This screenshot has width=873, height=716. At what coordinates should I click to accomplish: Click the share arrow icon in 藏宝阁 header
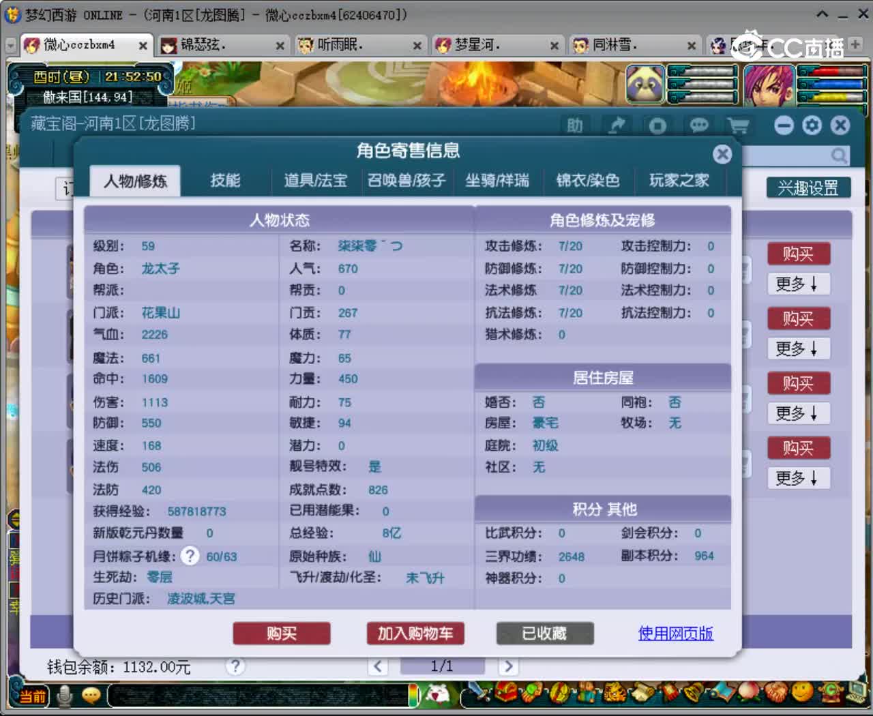617,125
